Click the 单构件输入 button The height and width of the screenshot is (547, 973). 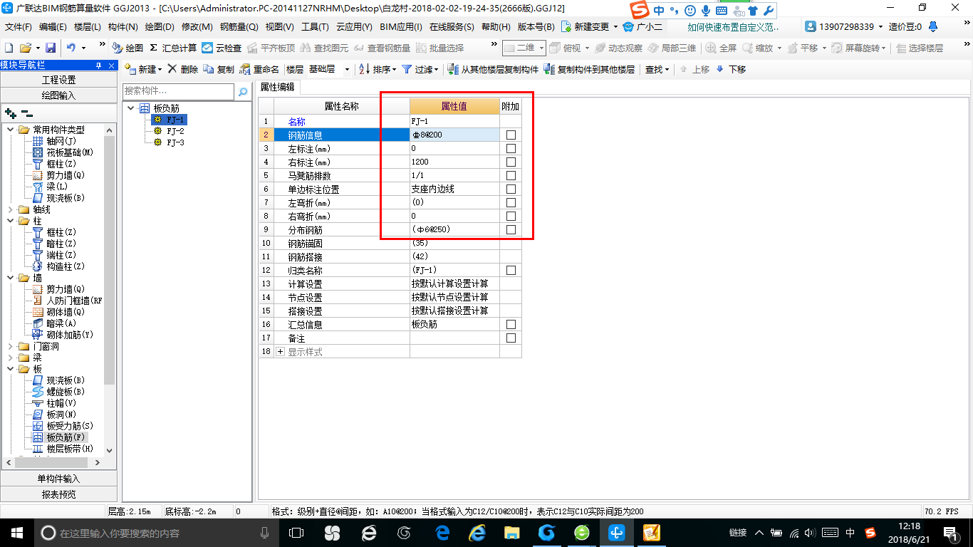[x=58, y=479]
